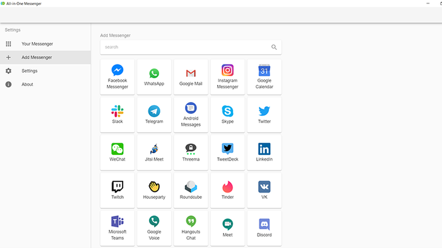Screen dimensions: 442x248
Task: Minimize the All-in-One Messenger window
Action: pos(428,3)
